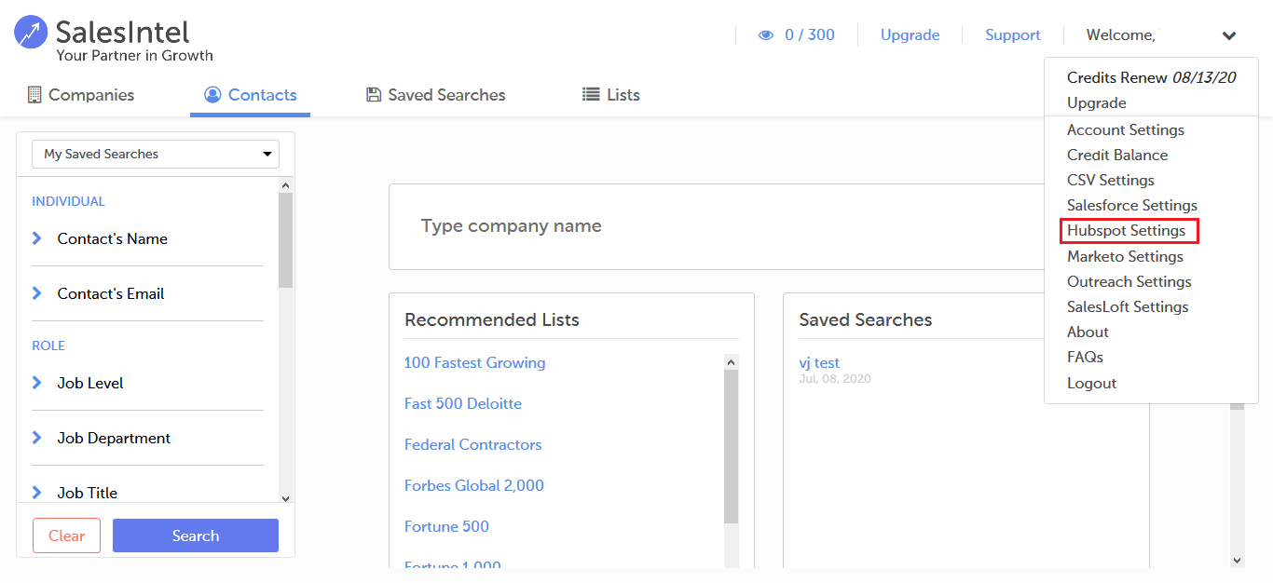Open the Fast 500 Deloitte list
This screenshot has height=583, width=1273.
463,404
